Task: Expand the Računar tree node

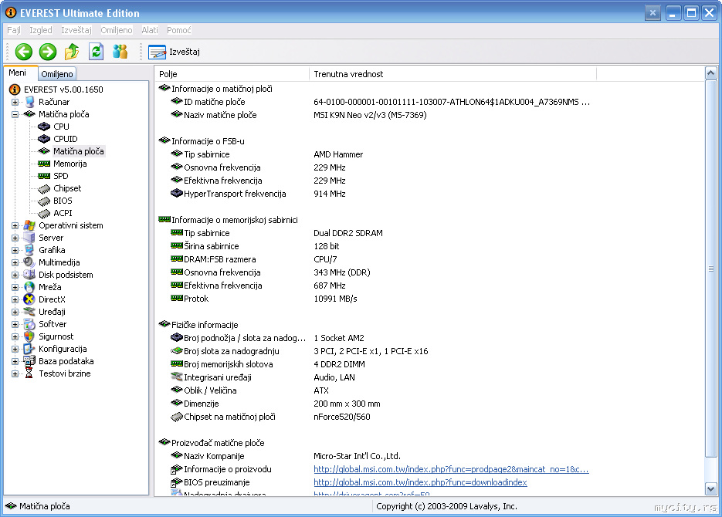Action: (x=15, y=102)
